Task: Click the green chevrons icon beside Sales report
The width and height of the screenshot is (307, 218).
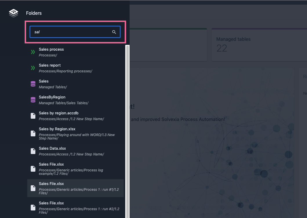Action: coord(33,68)
